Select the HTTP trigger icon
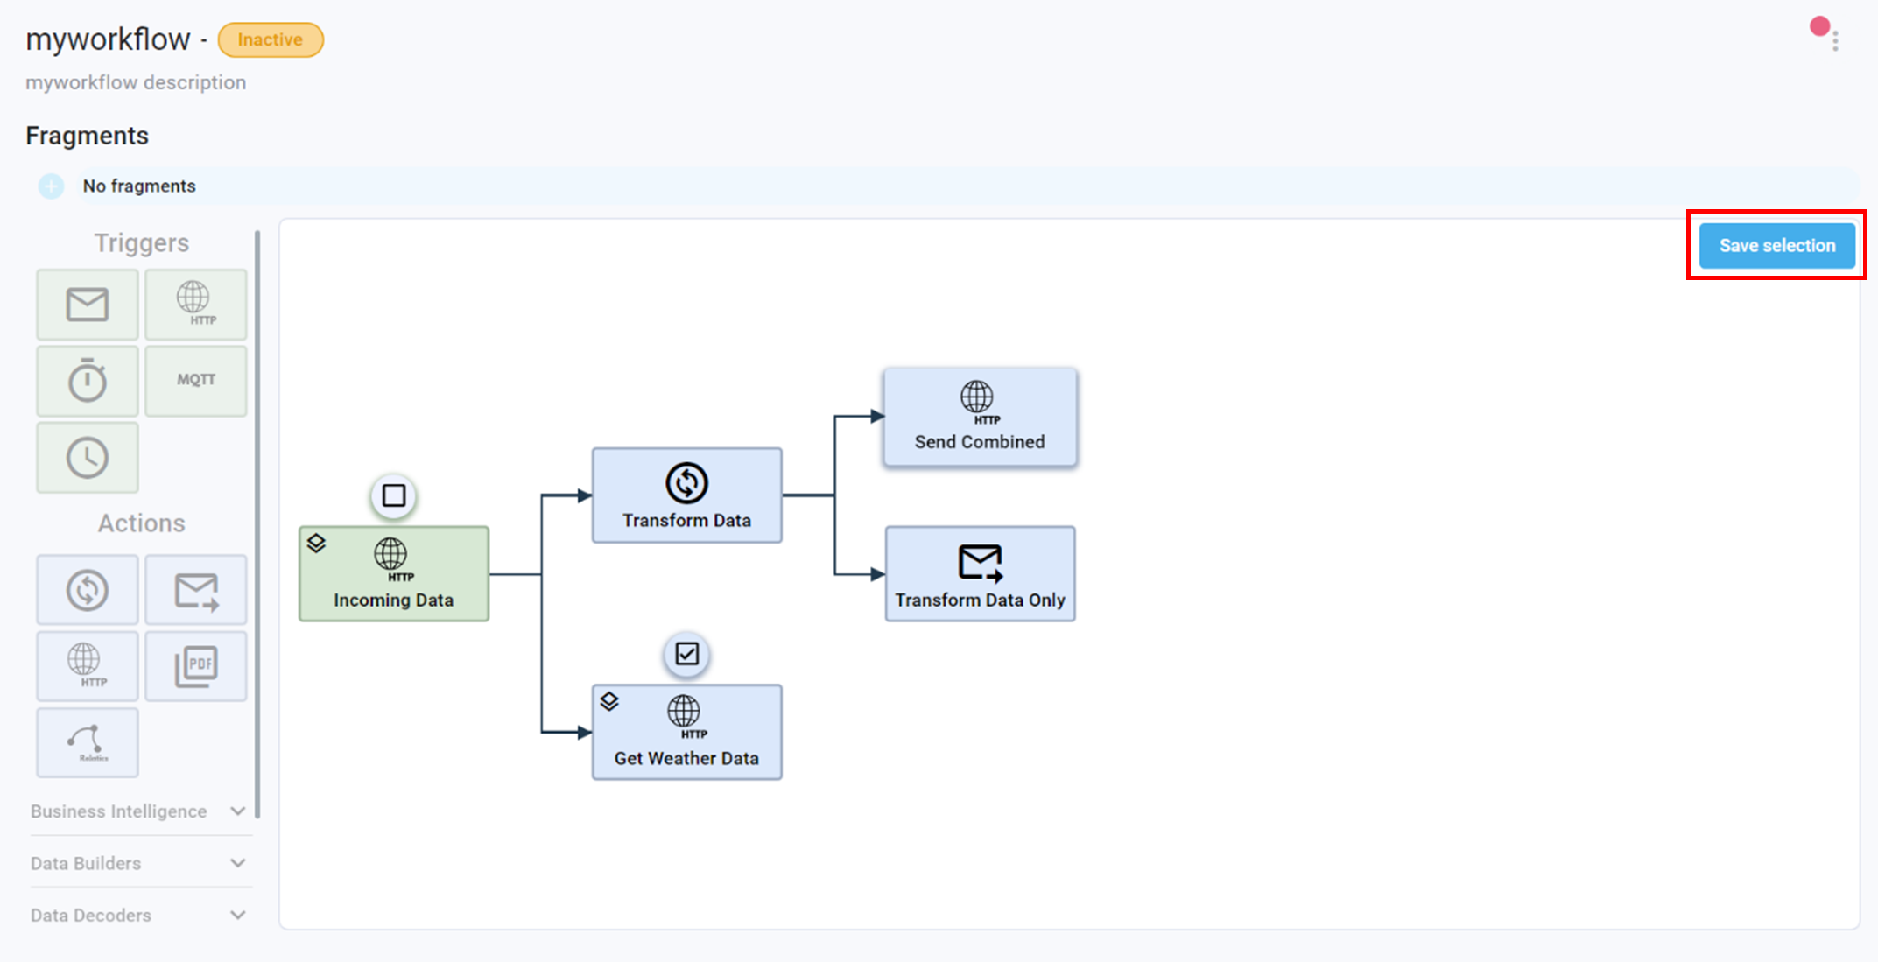The image size is (1878, 962). [195, 304]
